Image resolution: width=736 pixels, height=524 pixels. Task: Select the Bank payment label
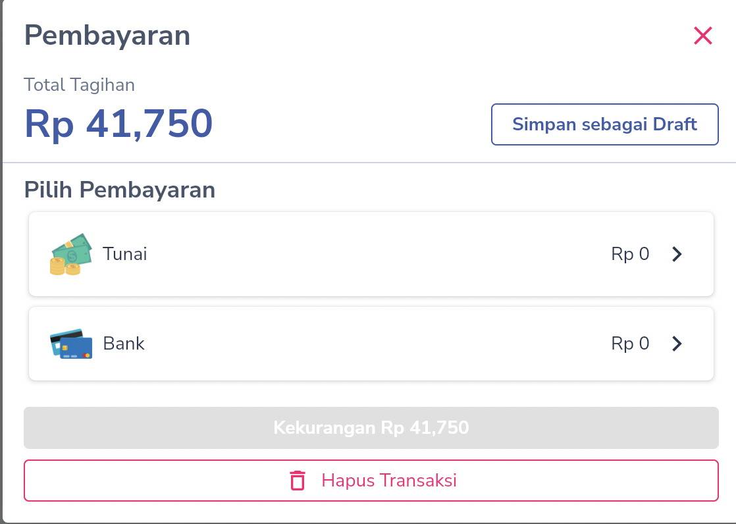pos(124,344)
